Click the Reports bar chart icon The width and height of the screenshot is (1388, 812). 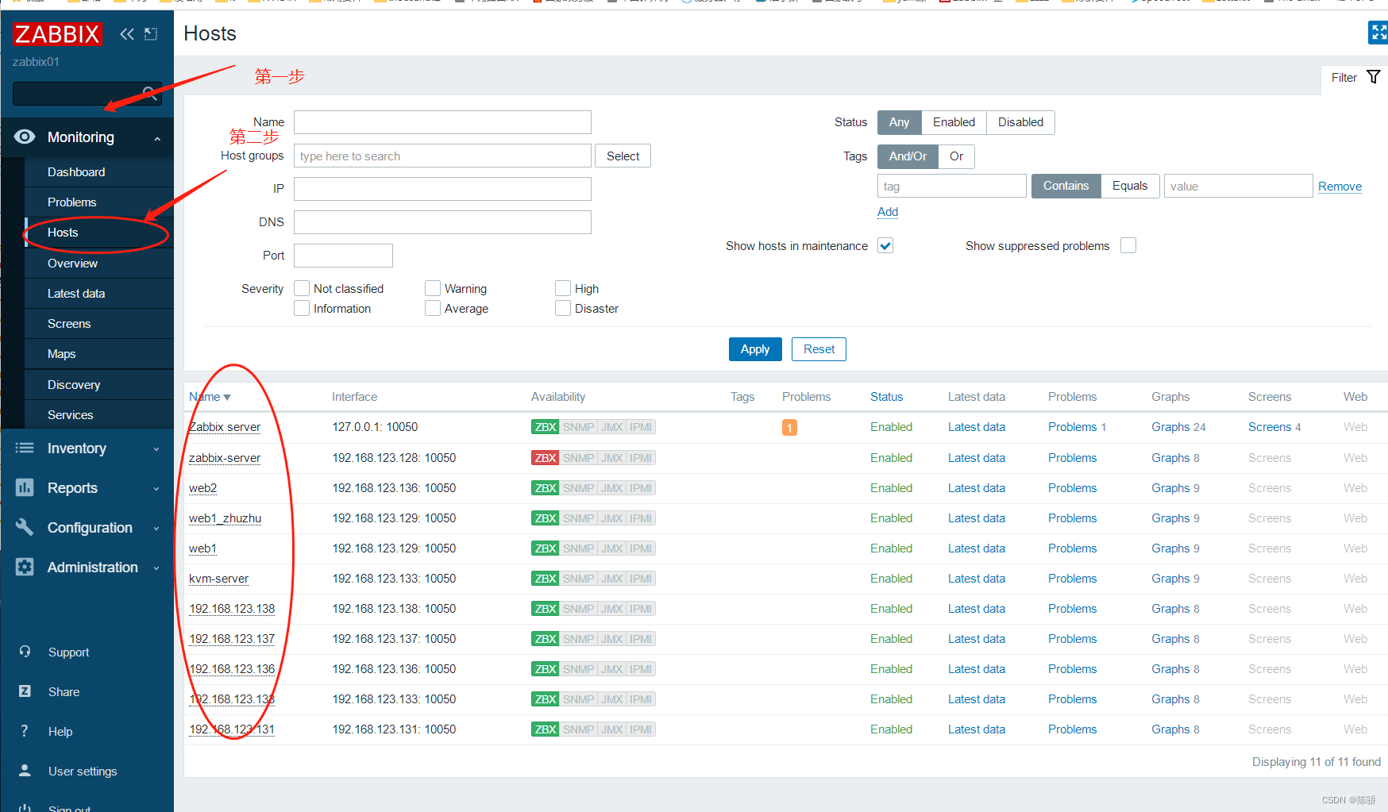pos(25,487)
